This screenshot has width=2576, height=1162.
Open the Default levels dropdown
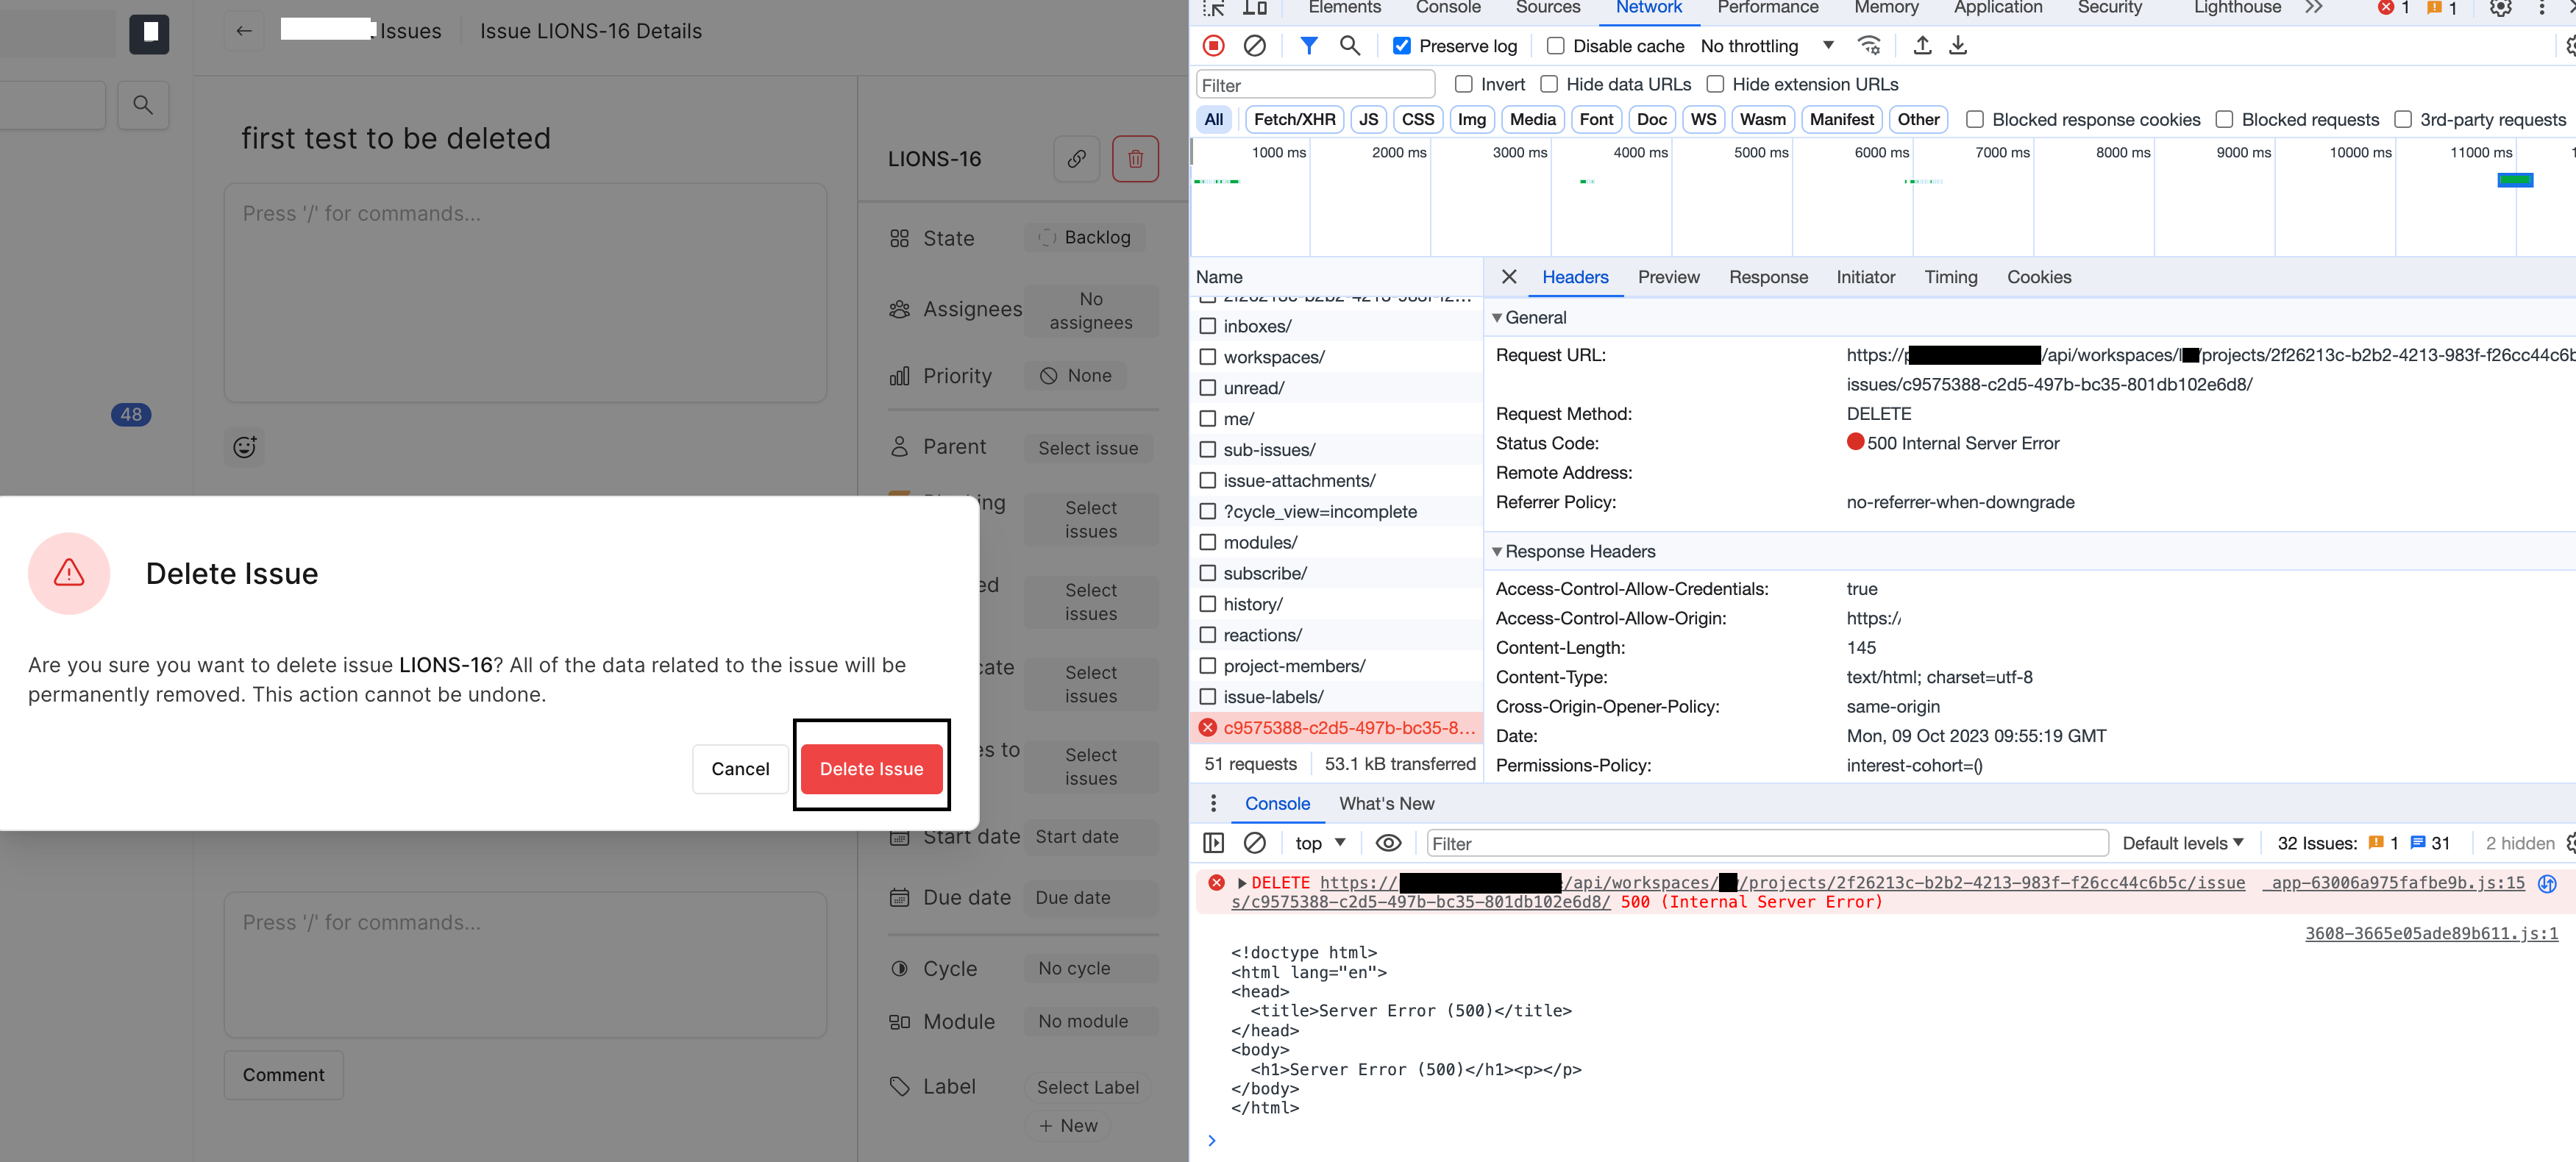point(2183,842)
